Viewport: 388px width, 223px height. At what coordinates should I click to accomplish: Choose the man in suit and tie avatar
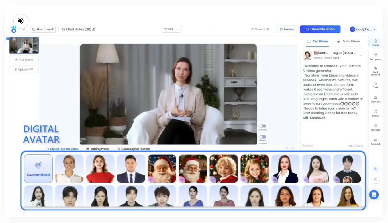tap(131, 169)
